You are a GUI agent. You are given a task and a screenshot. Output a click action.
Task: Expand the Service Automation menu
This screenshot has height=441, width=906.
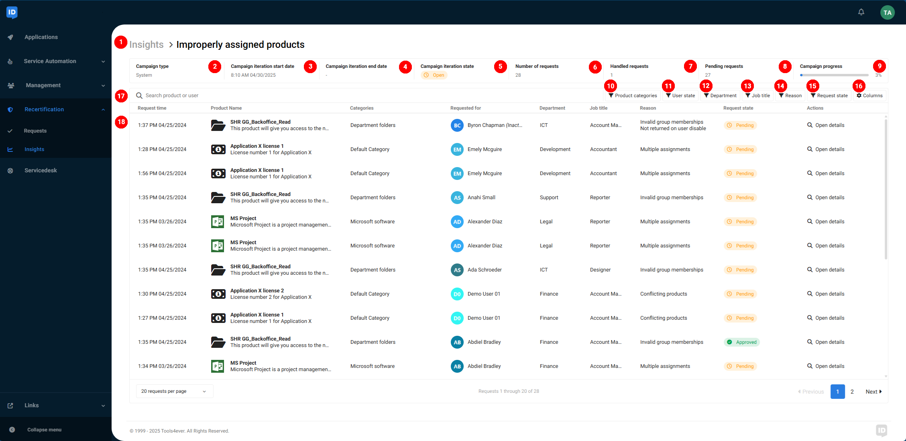[103, 61]
